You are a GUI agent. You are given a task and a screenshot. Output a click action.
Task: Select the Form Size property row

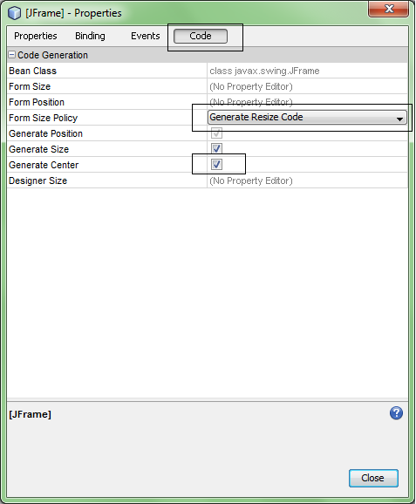click(x=207, y=86)
